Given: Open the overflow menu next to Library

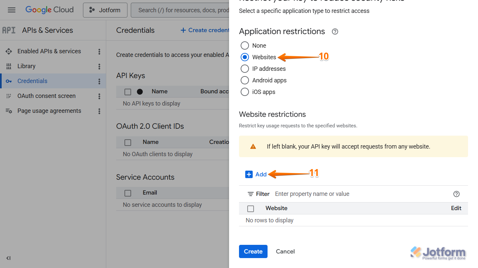Looking at the screenshot, I should click(x=99, y=66).
